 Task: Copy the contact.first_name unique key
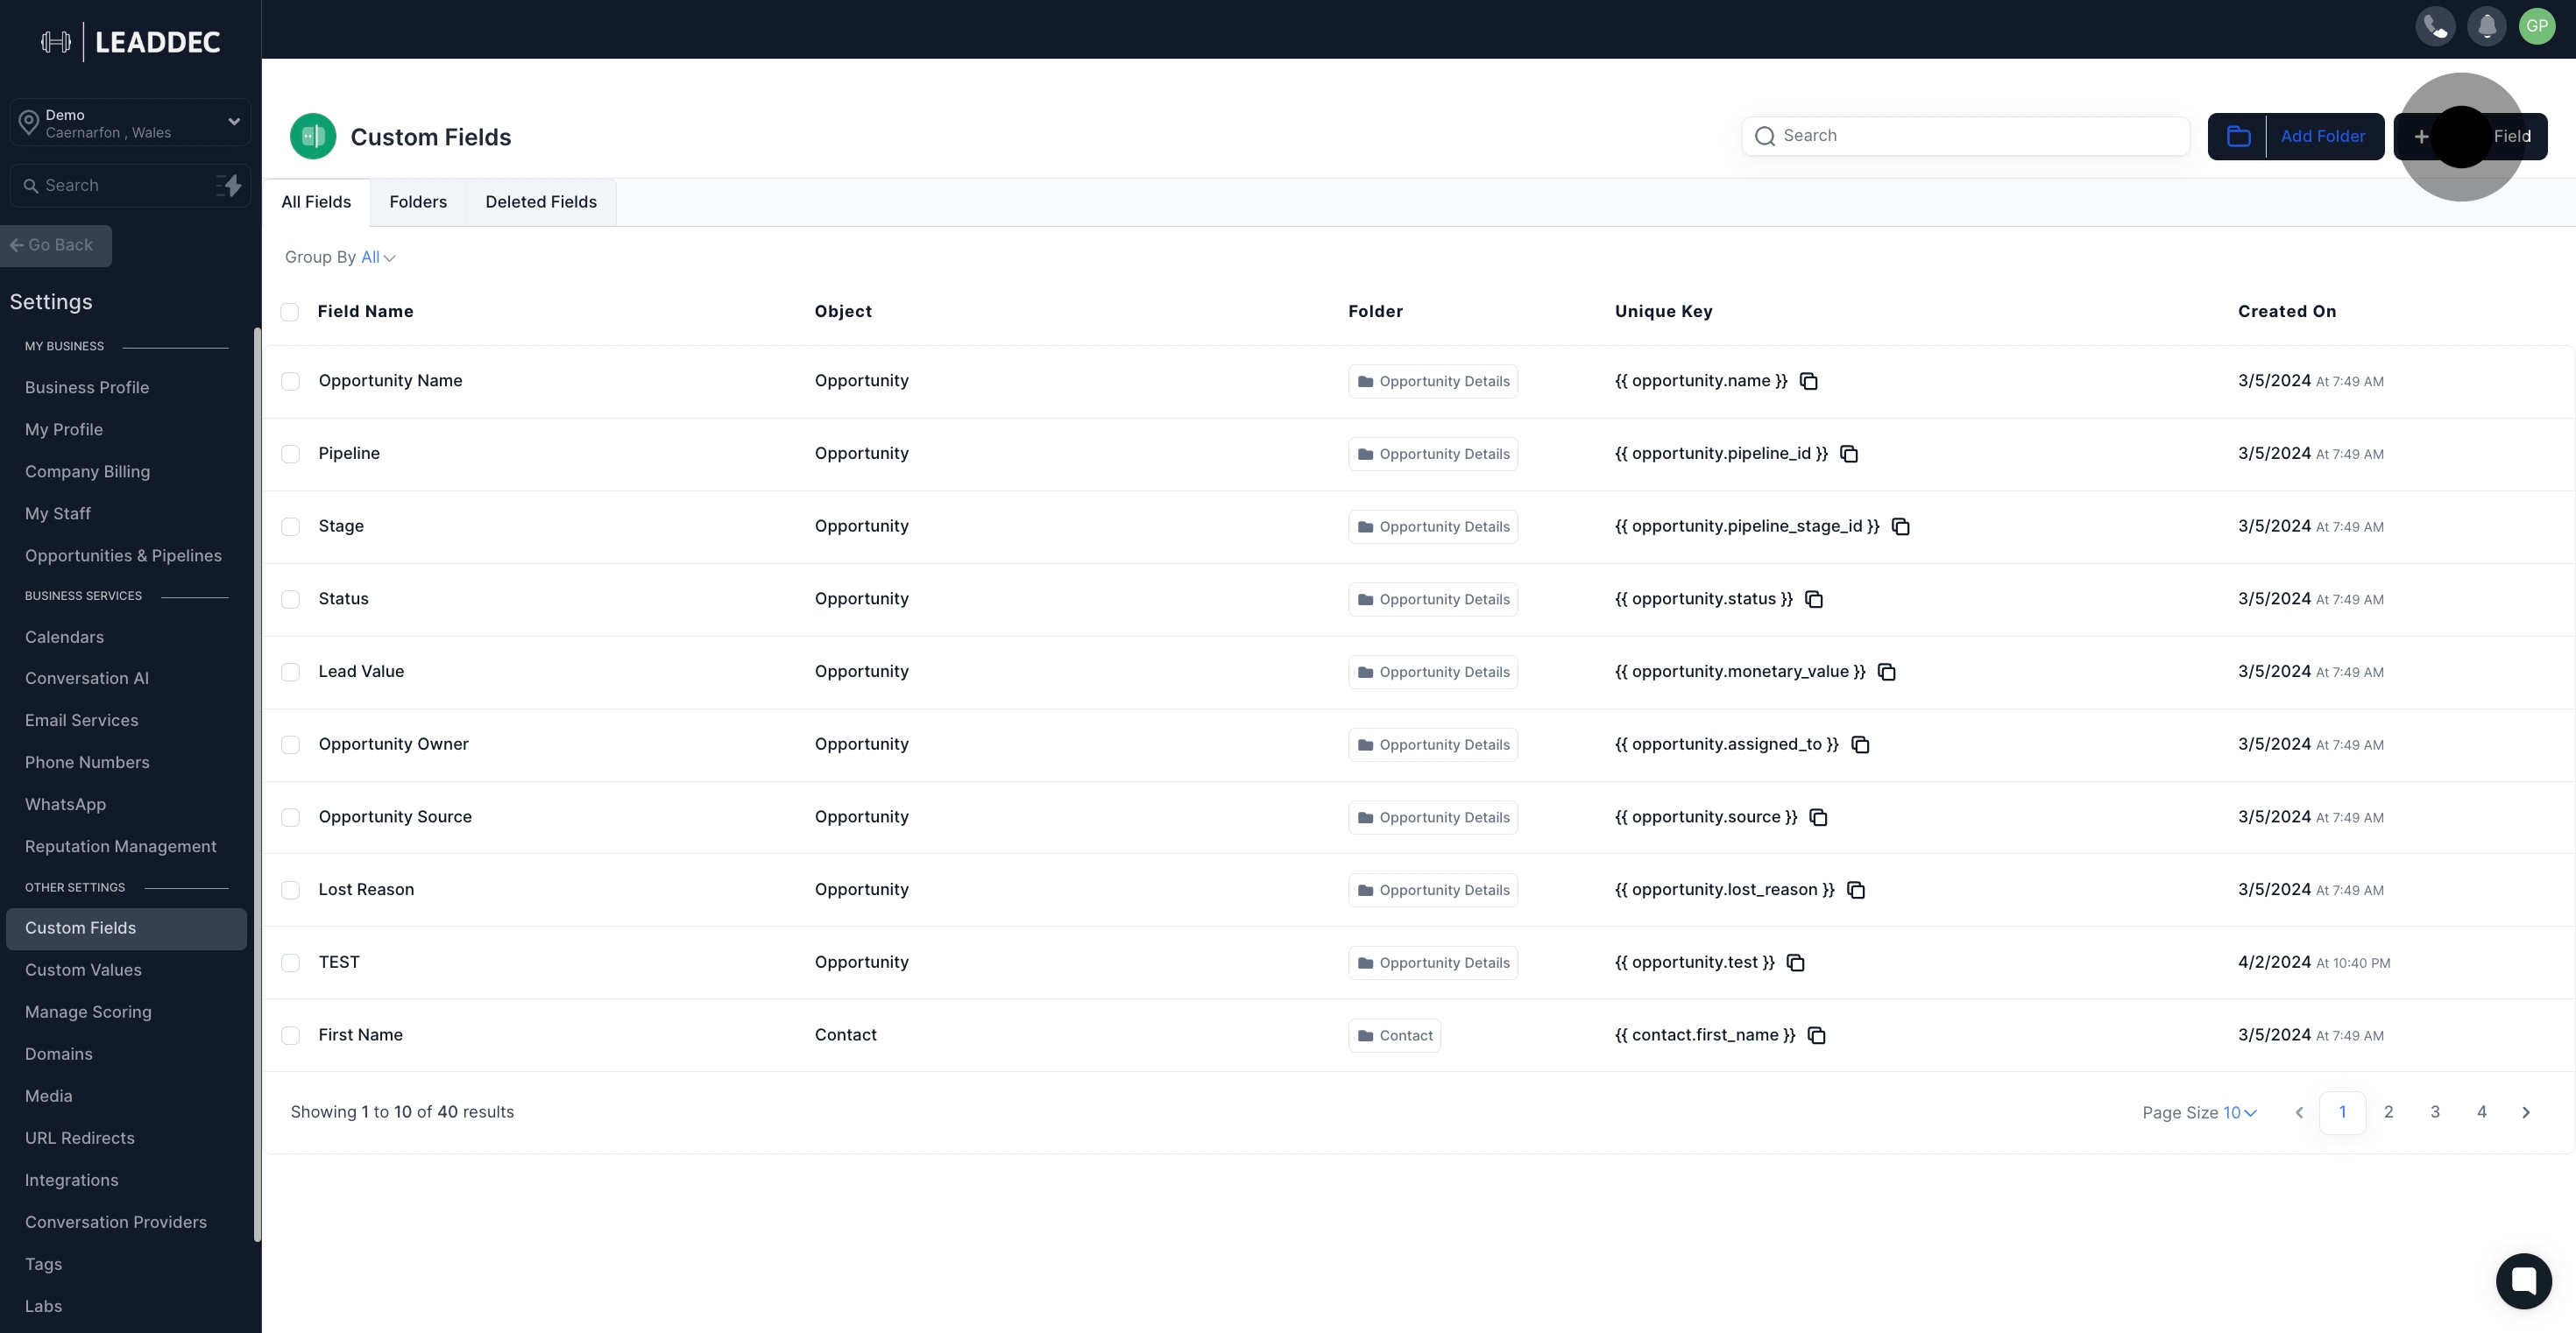pos(1817,1035)
